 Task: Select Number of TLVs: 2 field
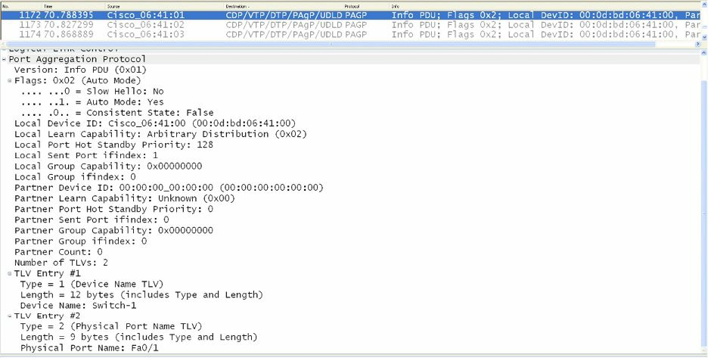coord(61,263)
